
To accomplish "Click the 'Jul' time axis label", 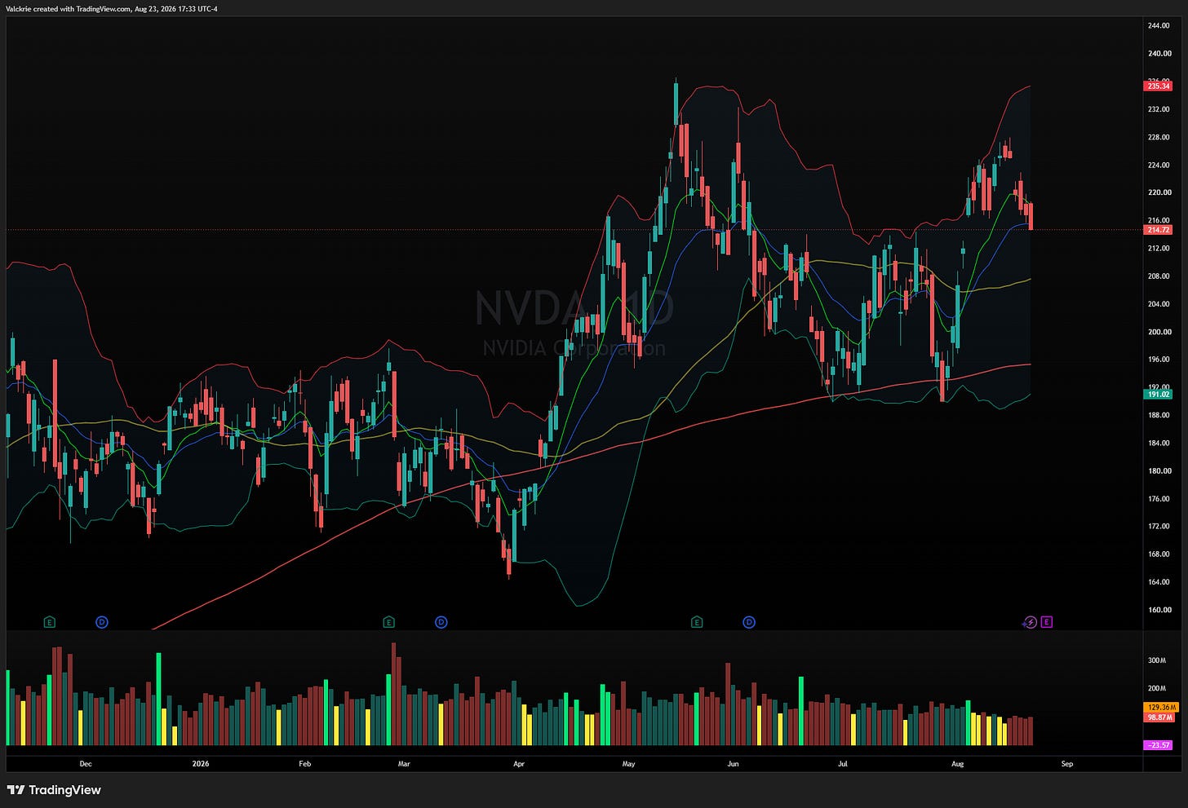I will pyautogui.click(x=843, y=764).
